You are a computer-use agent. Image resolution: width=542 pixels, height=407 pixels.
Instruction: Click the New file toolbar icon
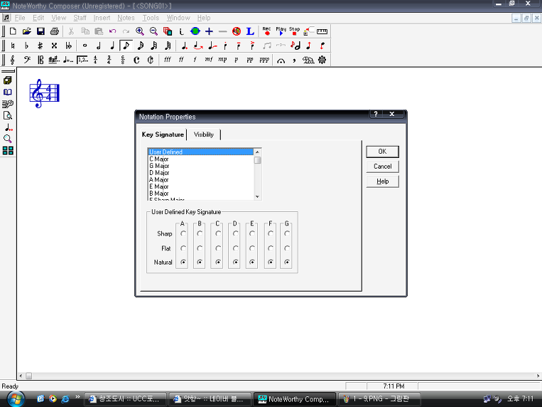pos(13,31)
